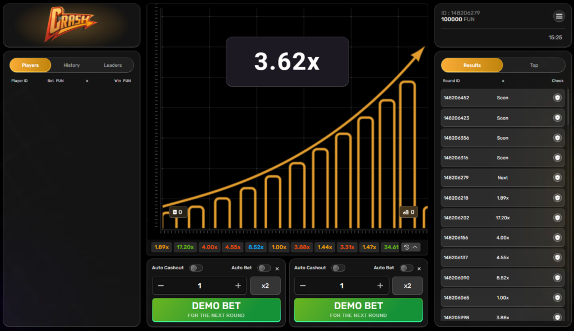Click the verify shield for round 148206452

557,98
